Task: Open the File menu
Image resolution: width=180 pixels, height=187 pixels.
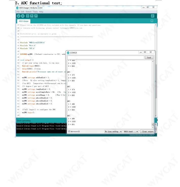Action: tap(18, 12)
